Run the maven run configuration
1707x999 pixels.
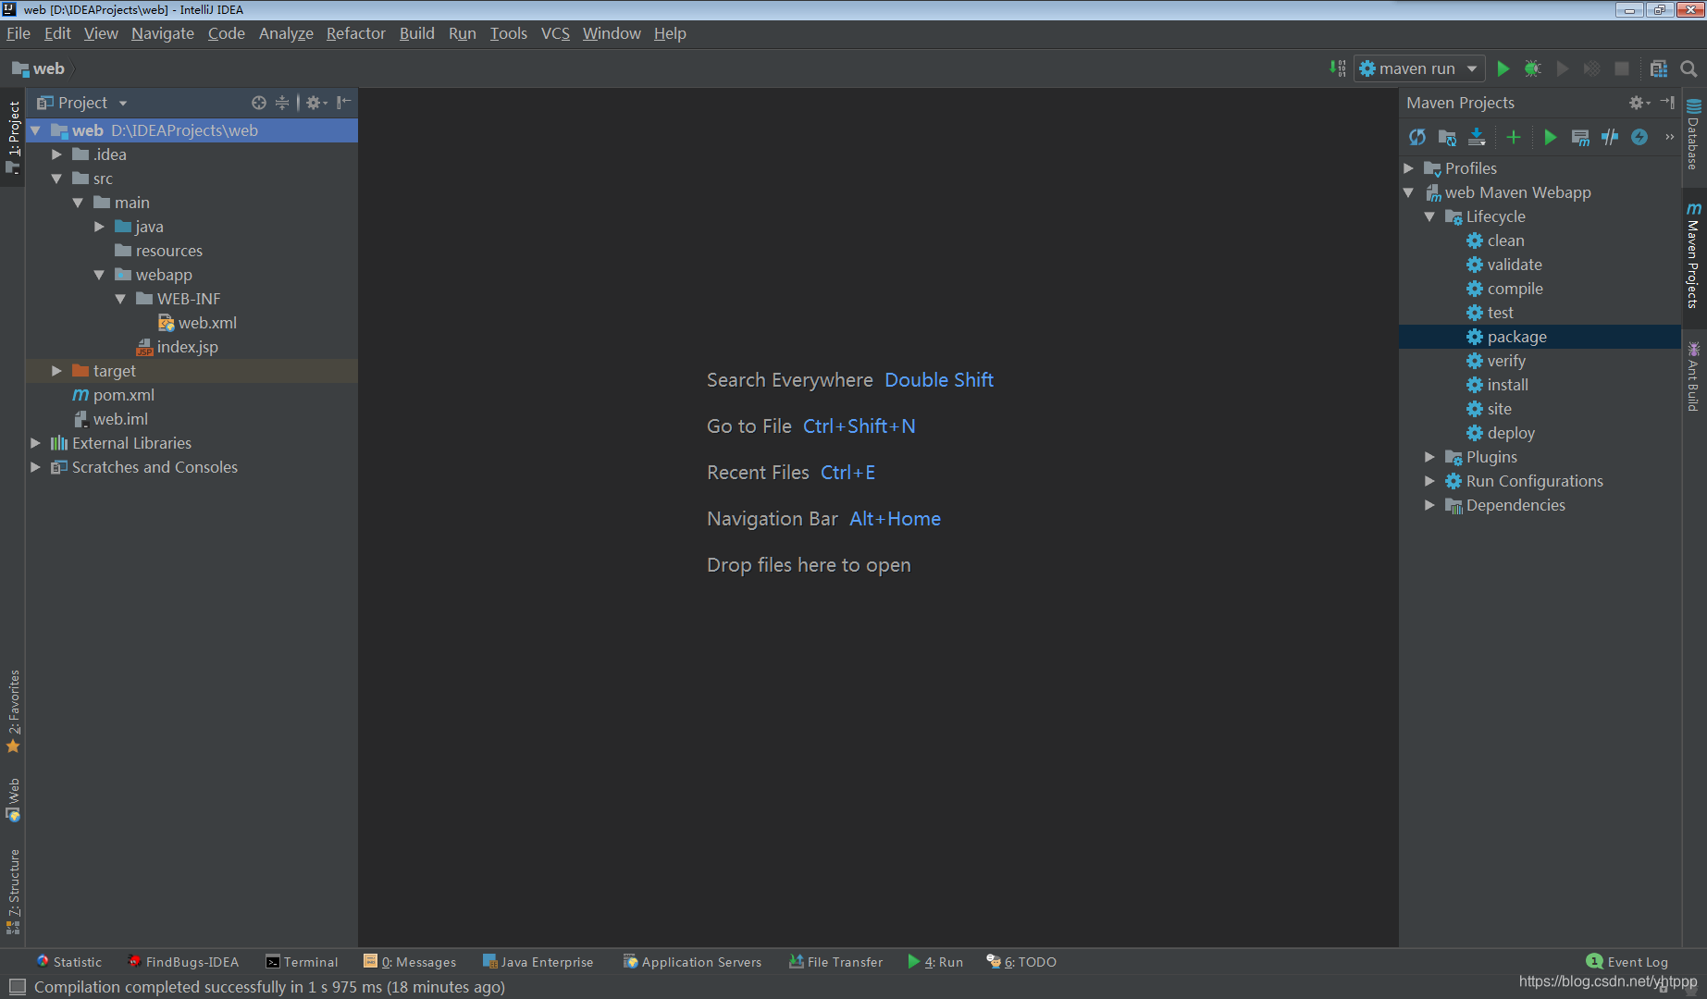(x=1503, y=68)
